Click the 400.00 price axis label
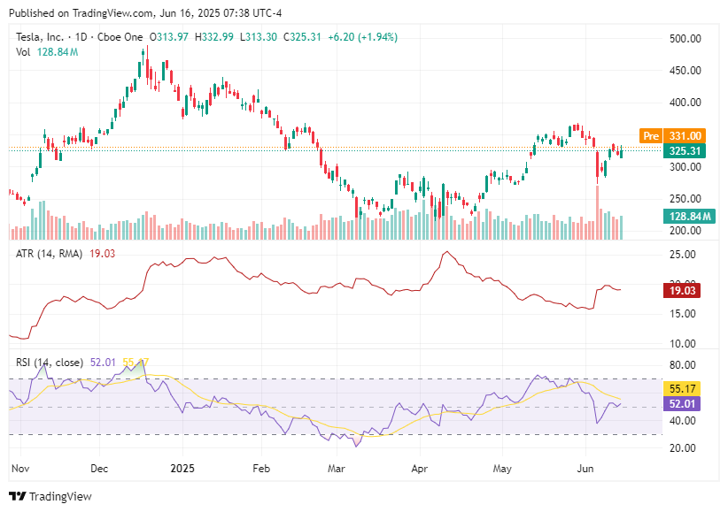The width and height of the screenshot is (728, 512). (685, 103)
